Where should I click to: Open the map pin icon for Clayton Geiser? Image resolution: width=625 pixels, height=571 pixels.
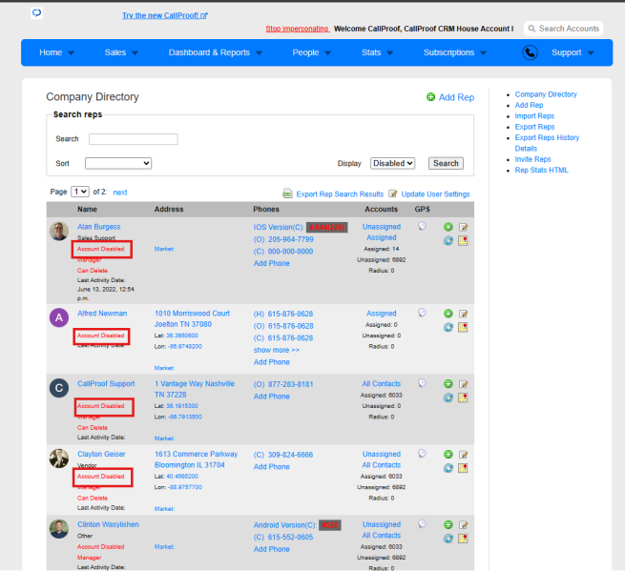click(463, 468)
